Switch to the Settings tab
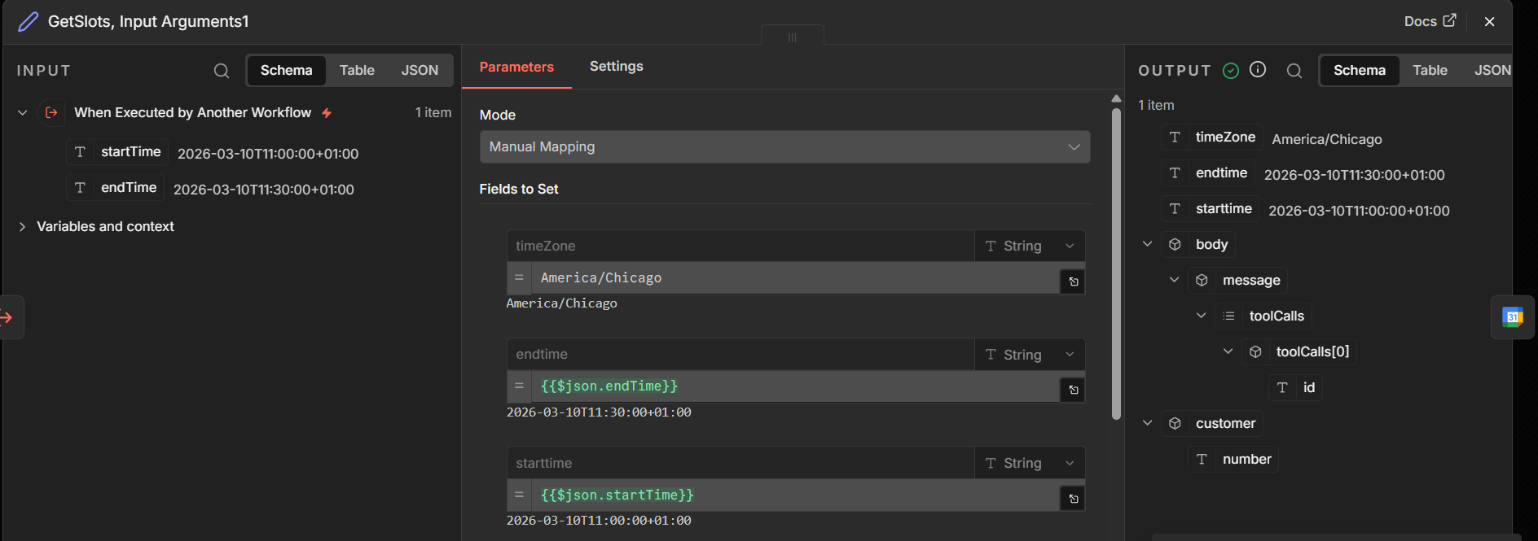Viewport: 1538px width, 541px height. click(616, 67)
